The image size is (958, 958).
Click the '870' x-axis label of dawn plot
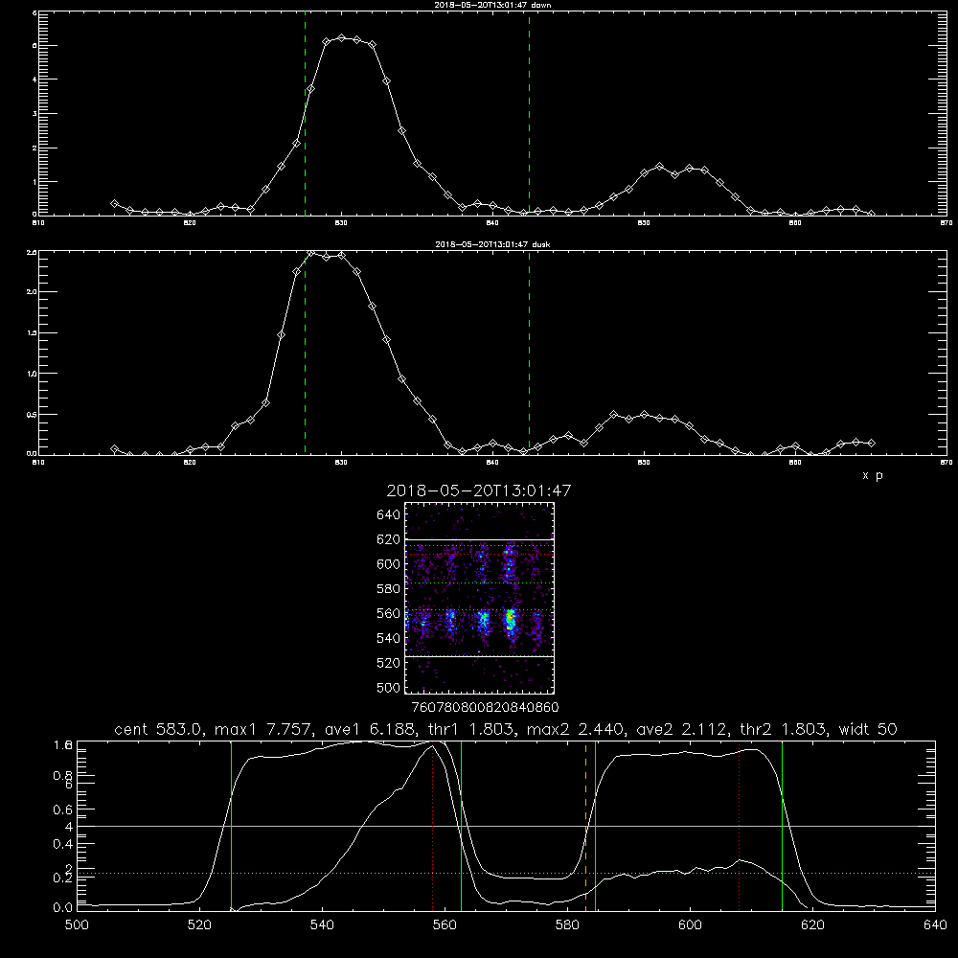(947, 223)
